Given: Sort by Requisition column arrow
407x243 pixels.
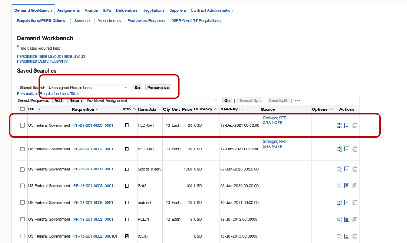Looking at the screenshot, I should coord(98,110).
